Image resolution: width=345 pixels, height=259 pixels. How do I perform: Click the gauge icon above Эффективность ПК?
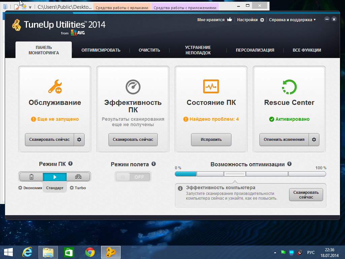click(x=133, y=87)
